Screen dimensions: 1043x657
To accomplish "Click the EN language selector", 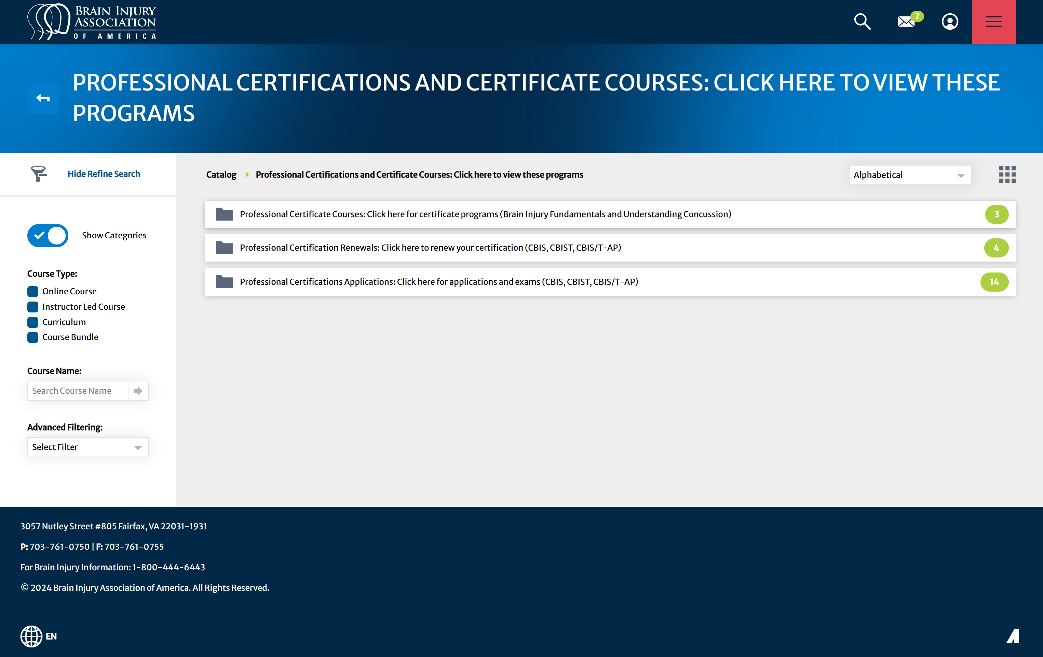I will (x=51, y=636).
